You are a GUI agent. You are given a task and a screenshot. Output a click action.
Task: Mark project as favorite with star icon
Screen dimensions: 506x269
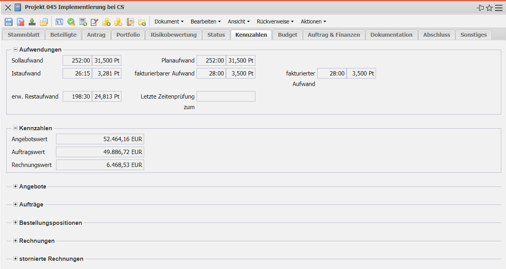click(x=489, y=8)
